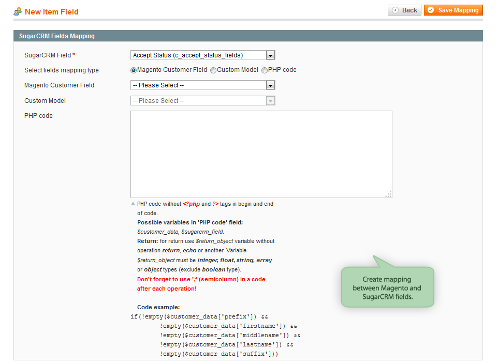The height and width of the screenshot is (364, 497).
Task: Click the Save Mapping button
Action: click(454, 10)
